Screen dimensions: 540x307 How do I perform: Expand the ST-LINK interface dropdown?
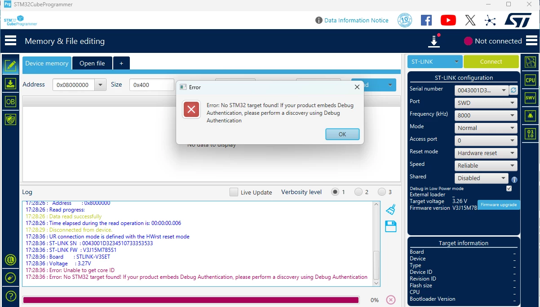click(434, 61)
